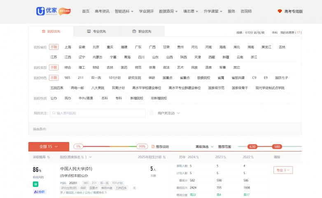Go to 首页 in the top navigation

[86, 11]
